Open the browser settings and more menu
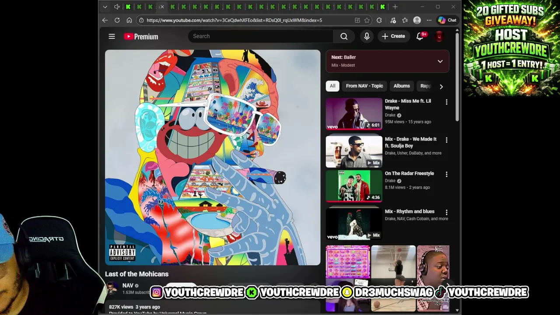The width and height of the screenshot is (560, 315). point(429,20)
